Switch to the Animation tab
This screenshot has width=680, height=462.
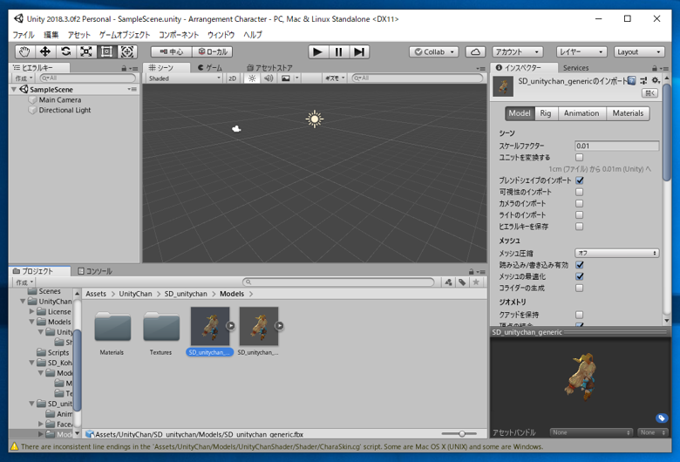tap(581, 113)
